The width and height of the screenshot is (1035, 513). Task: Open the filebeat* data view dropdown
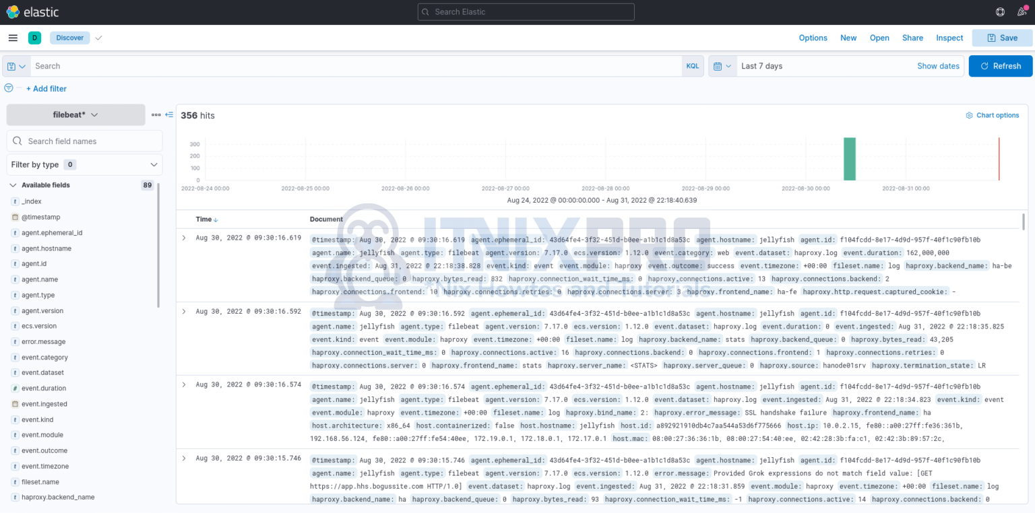[75, 114]
